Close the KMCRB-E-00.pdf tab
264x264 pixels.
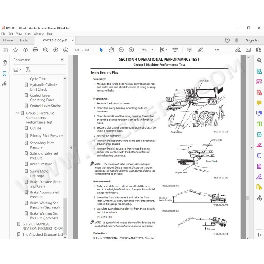pos(72,40)
